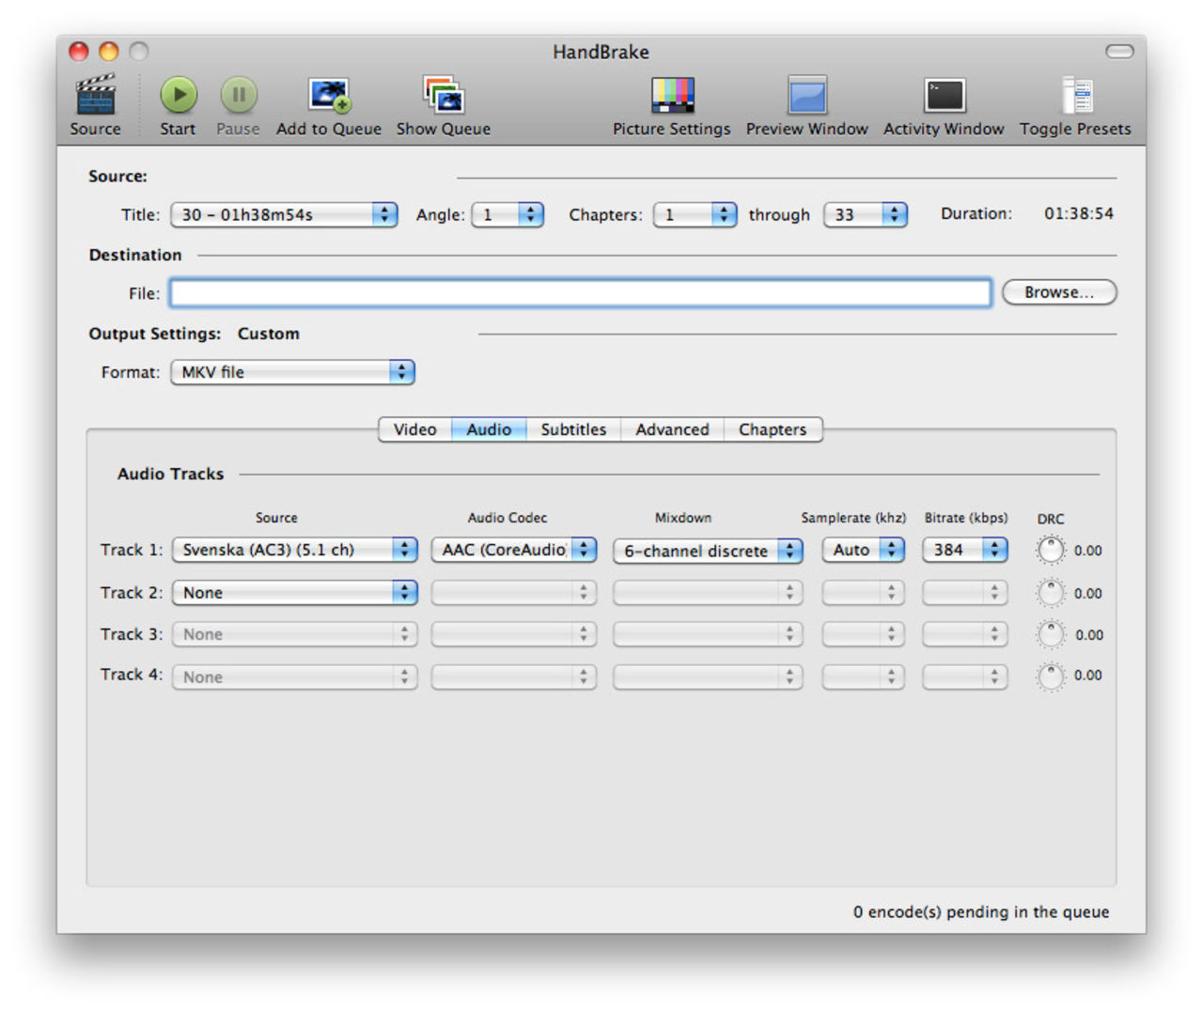The width and height of the screenshot is (1203, 1012).
Task: Click the toolbar hide pill button
Action: tap(1118, 52)
